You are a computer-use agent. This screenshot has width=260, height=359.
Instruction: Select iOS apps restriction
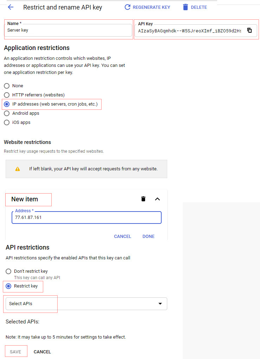(x=7, y=122)
